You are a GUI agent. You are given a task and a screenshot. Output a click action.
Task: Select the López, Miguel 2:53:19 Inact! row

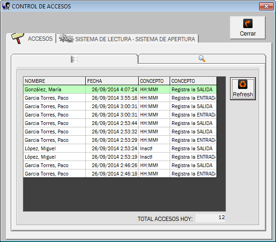click(120, 157)
